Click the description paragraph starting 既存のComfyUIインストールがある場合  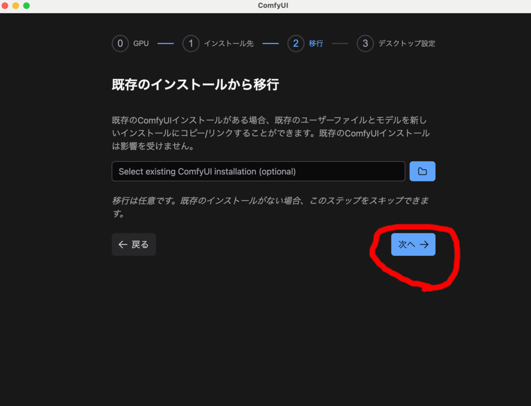271,133
